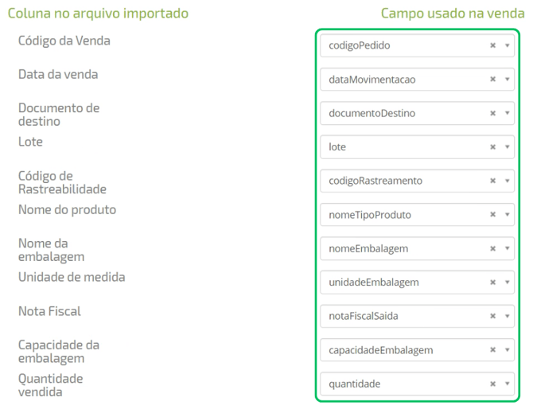Remove capacidadeEmbalagem selection via x
The width and height of the screenshot is (533, 409).
(x=493, y=350)
